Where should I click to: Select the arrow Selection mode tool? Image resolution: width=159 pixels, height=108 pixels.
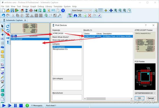coord(2,26)
